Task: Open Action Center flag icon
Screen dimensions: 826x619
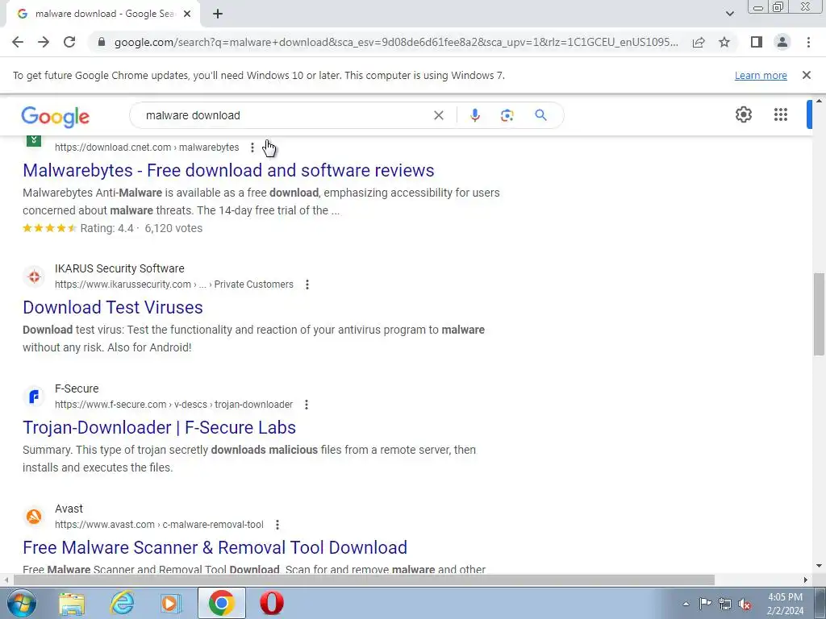Action: pyautogui.click(x=705, y=604)
